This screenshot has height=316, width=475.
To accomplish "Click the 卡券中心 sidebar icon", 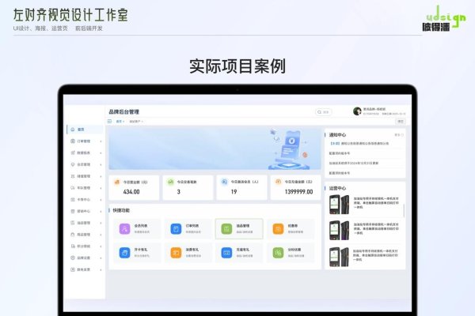I will click(73, 200).
